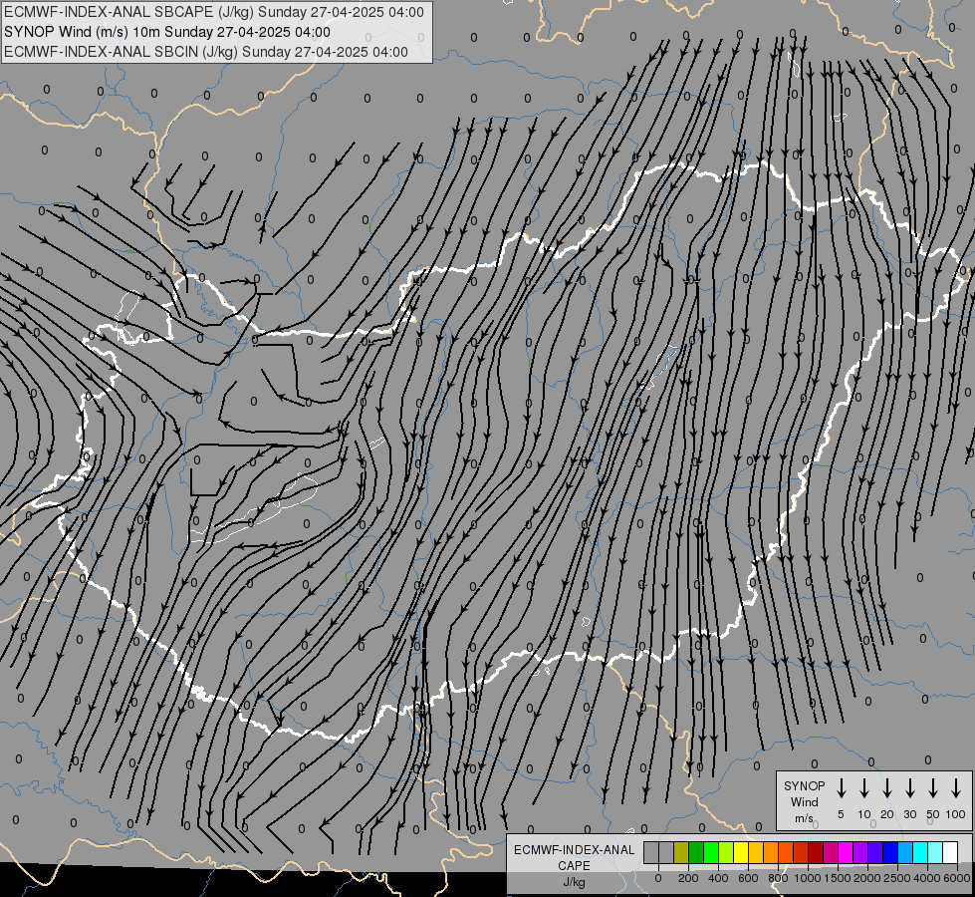
Task: Click the 800 tick label on CAPE scale
Action: (778, 878)
